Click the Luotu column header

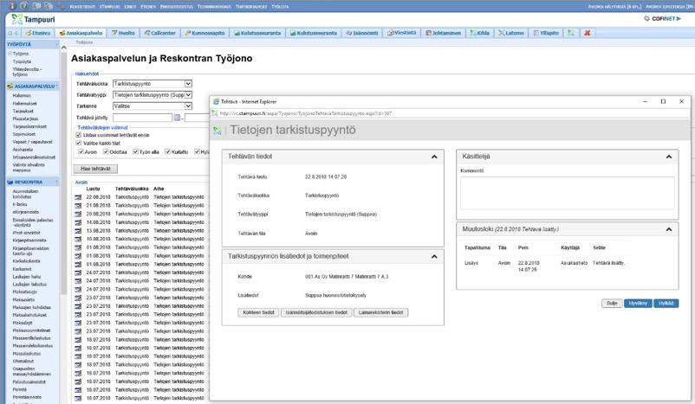tap(93, 189)
